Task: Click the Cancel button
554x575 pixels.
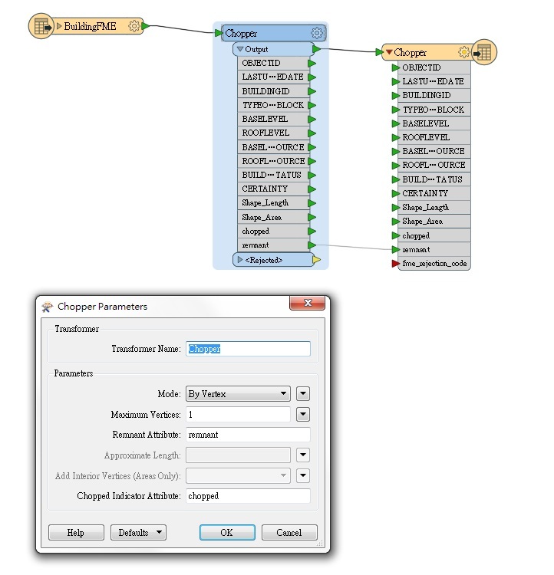Action: pyautogui.click(x=289, y=533)
